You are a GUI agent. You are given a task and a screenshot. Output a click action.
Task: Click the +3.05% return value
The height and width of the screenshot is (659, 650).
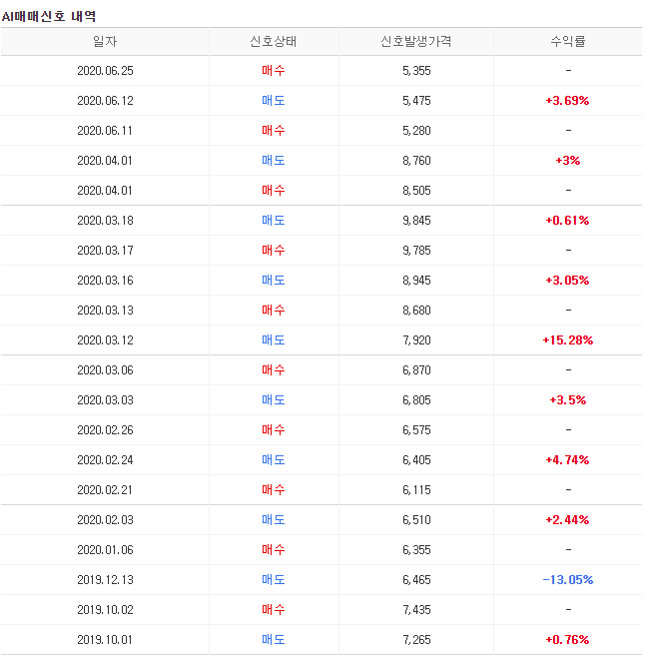[x=568, y=281]
